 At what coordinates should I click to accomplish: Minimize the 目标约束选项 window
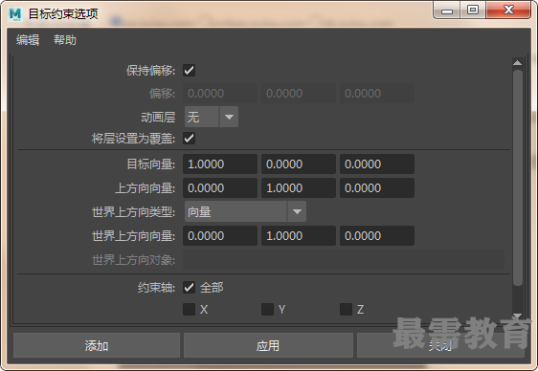coord(447,11)
